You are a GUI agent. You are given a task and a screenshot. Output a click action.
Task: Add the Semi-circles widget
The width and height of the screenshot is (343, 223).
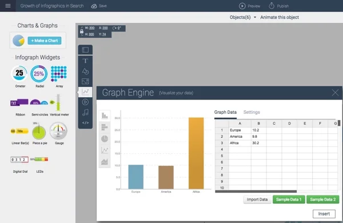(x=39, y=102)
